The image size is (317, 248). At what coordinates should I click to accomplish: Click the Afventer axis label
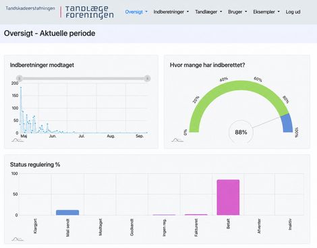259,226
